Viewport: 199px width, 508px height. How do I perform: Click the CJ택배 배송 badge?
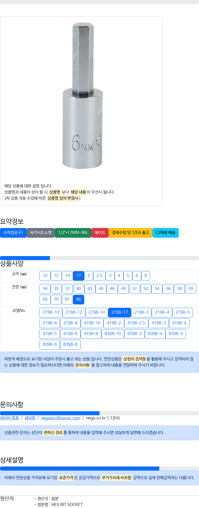[165, 233]
